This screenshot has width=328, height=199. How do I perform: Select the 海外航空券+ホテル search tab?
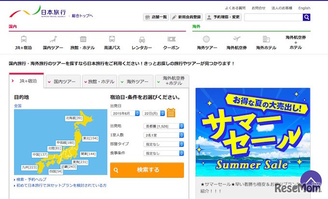point(172,81)
